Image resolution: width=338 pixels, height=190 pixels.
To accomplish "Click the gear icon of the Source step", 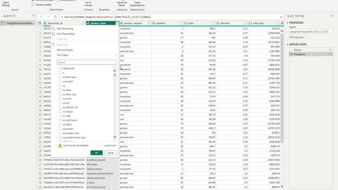I will (330, 50).
